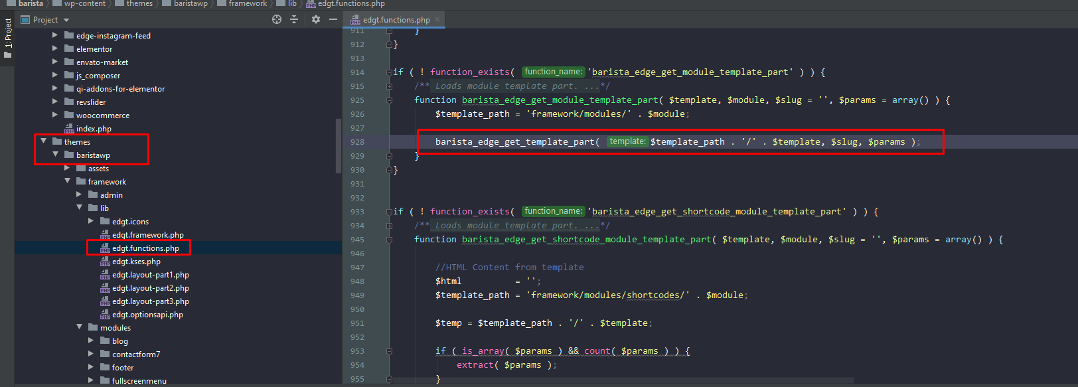Image resolution: width=1078 pixels, height=387 pixels.
Task: Click the extract call on line 954
Action: [475, 365]
